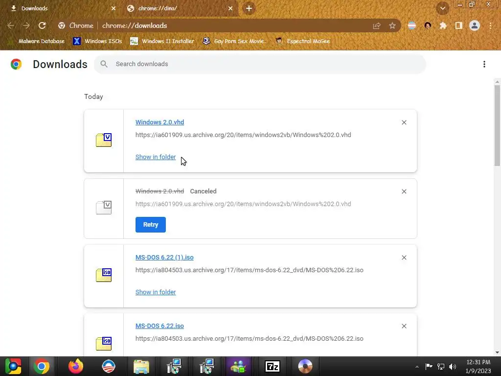Click the grayed canceled vhd file icon

pos(104,208)
